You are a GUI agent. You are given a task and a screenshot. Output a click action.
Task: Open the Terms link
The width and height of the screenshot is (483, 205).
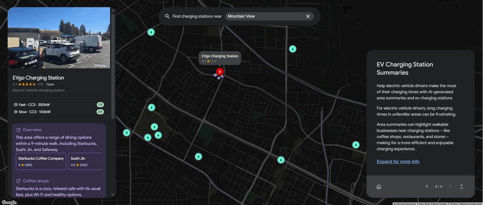coord(453,204)
